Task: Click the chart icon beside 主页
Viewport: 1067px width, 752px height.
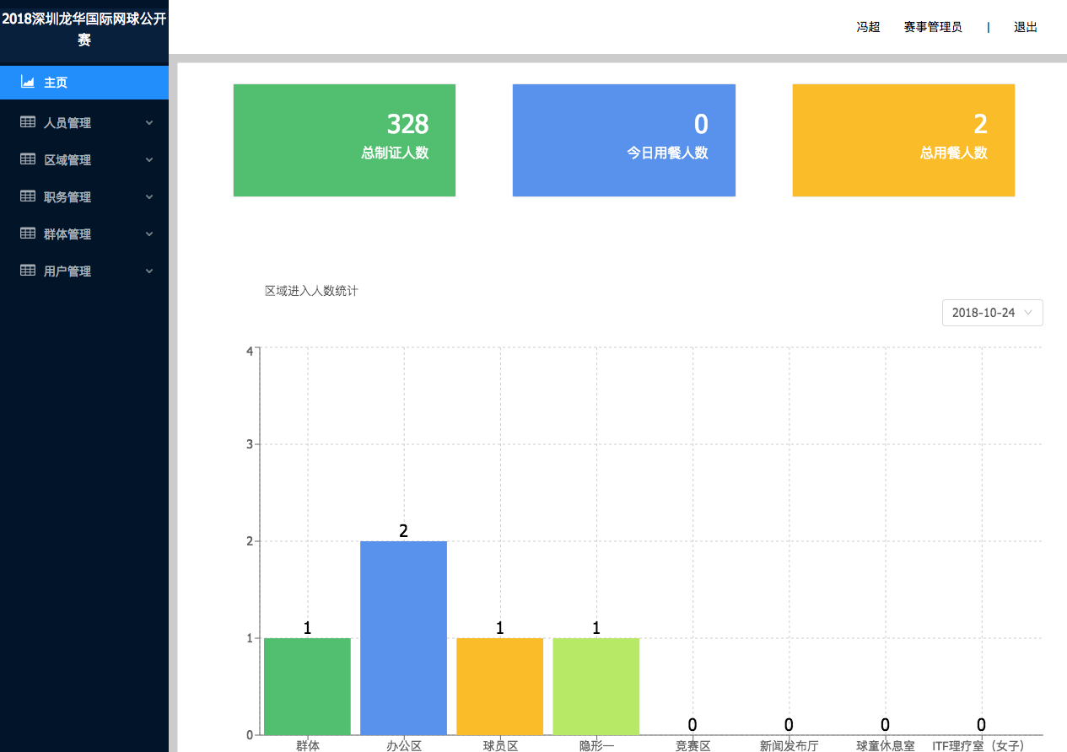Action: click(x=28, y=83)
